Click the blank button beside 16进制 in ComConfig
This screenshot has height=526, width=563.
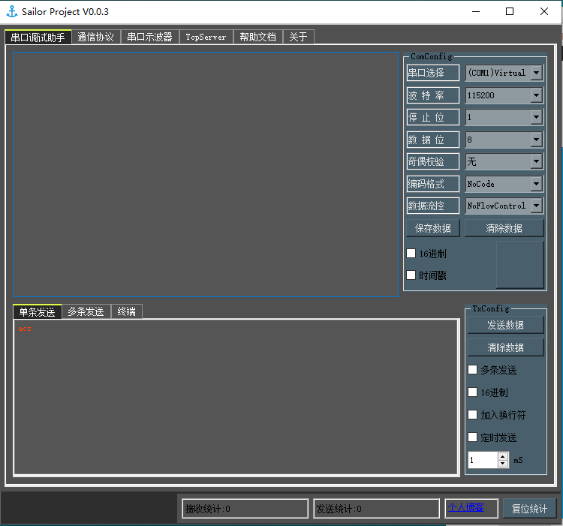(520, 264)
